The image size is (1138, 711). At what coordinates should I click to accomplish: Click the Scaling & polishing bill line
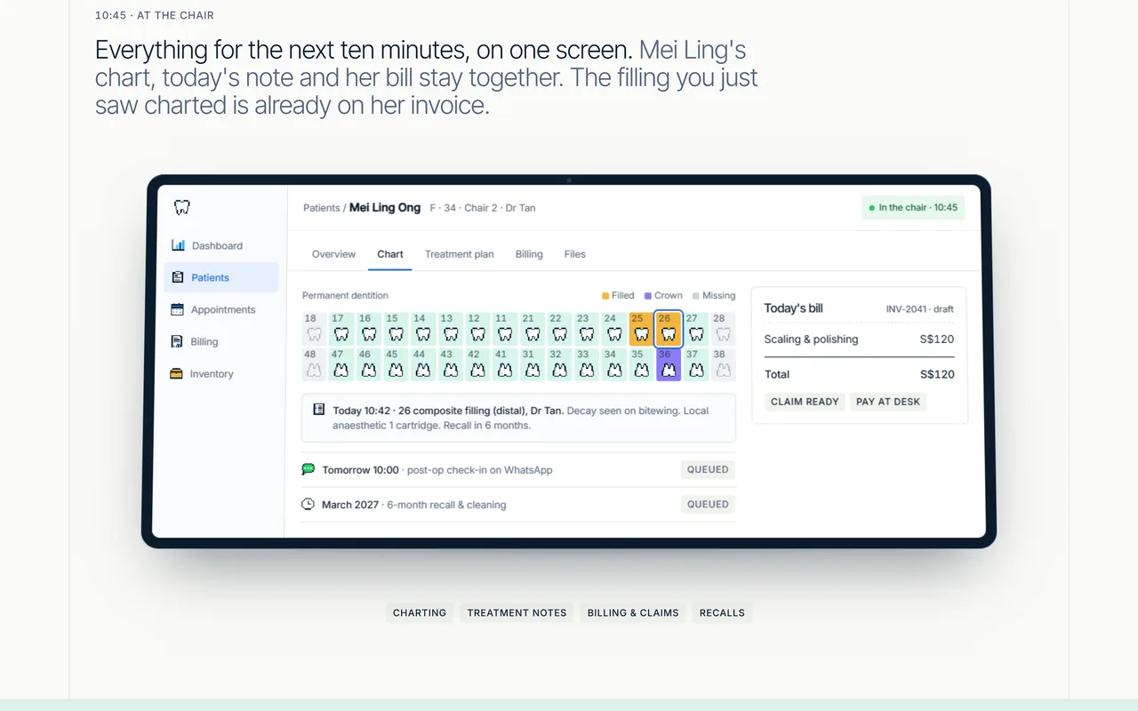[859, 340]
